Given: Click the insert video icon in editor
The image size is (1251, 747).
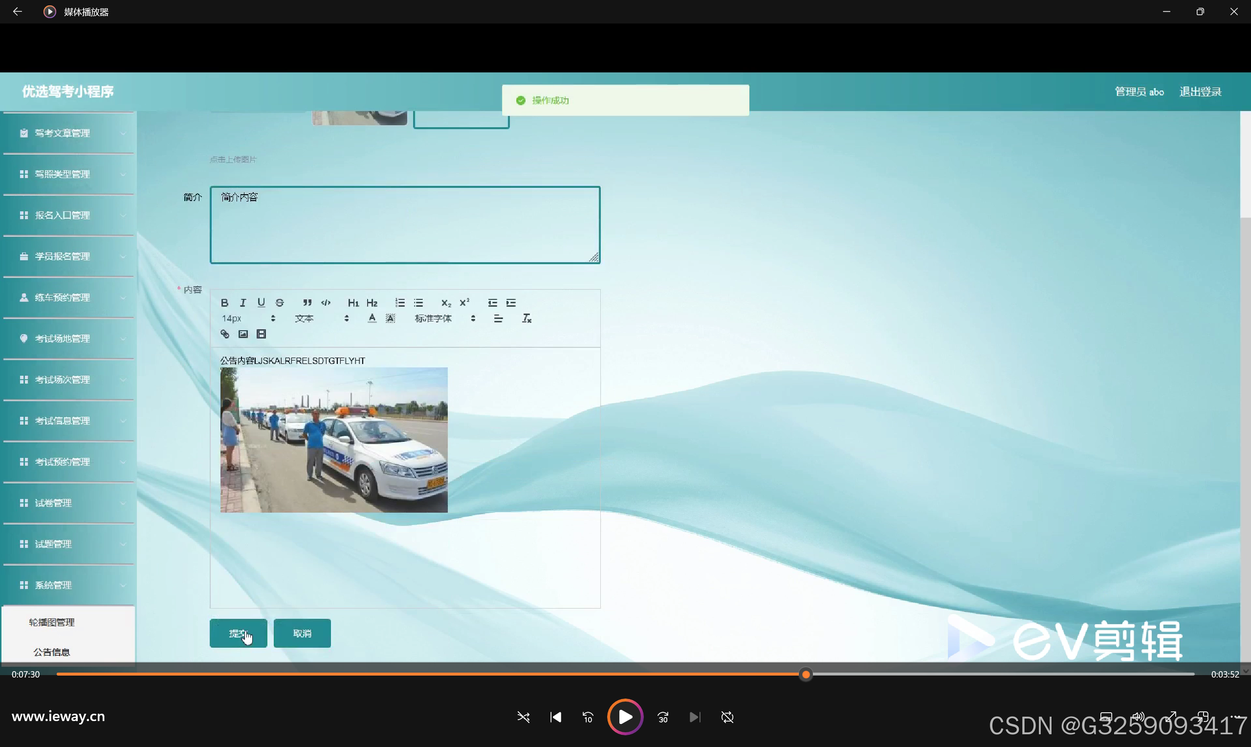Looking at the screenshot, I should [x=261, y=334].
